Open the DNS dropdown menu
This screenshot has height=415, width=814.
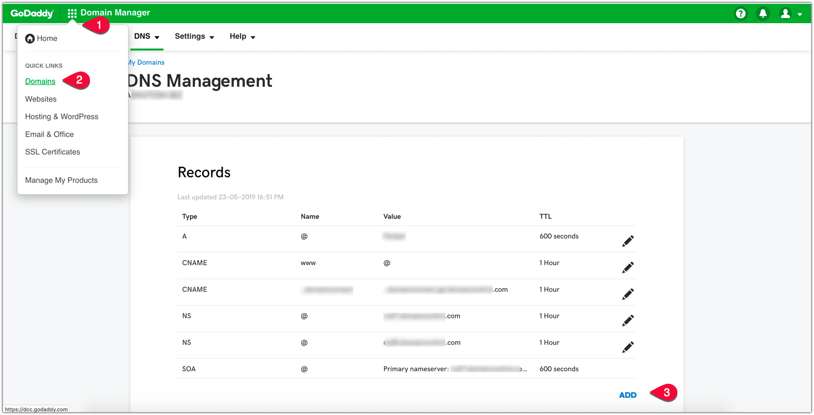point(147,37)
